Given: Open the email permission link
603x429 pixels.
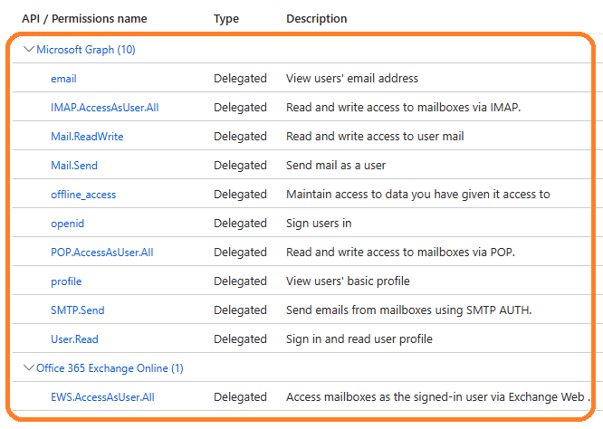Looking at the screenshot, I should point(64,79).
